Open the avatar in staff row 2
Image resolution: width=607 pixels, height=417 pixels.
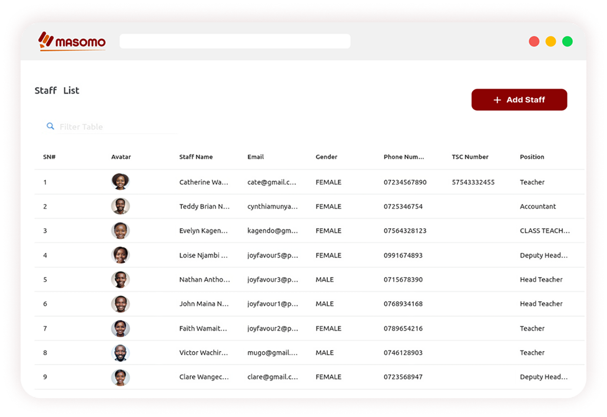pyautogui.click(x=120, y=206)
